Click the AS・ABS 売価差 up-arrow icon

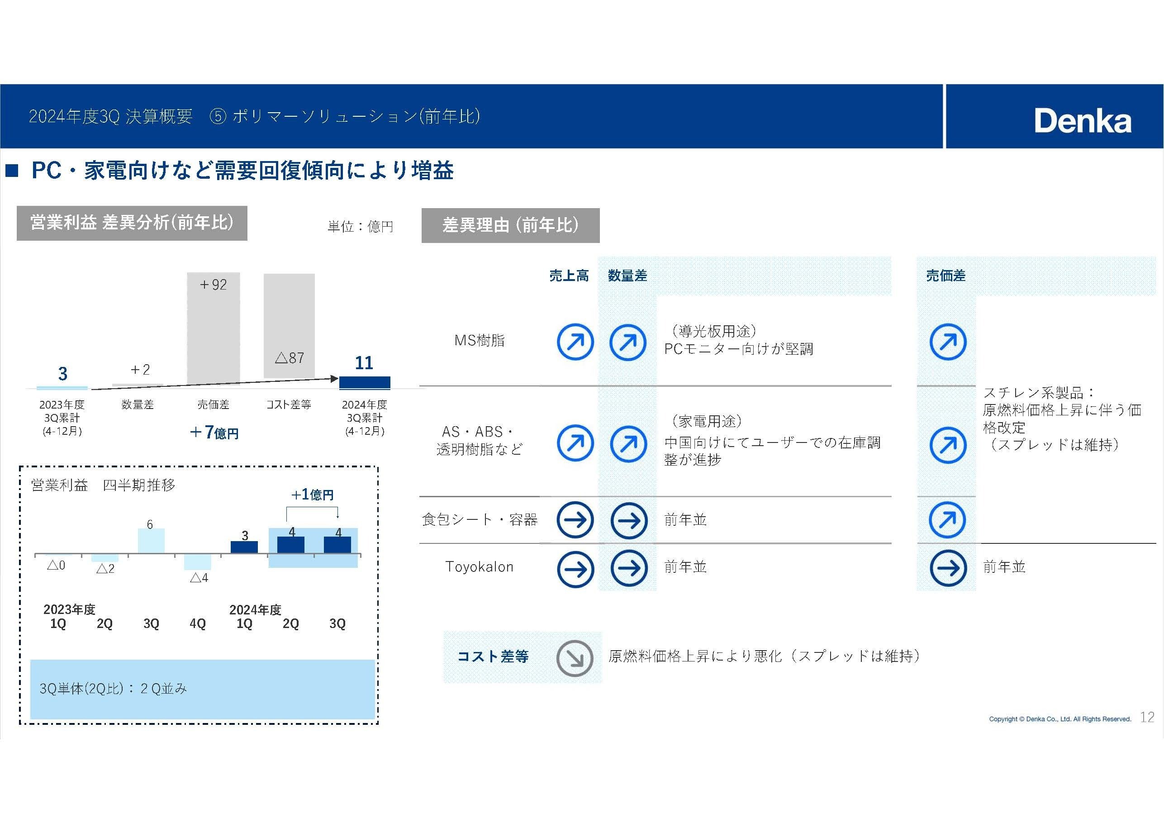(x=947, y=445)
